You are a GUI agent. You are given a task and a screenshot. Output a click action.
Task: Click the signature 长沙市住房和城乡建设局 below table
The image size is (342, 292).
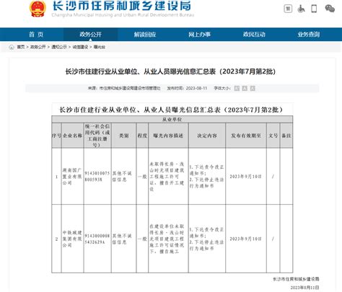[x=296, y=279]
